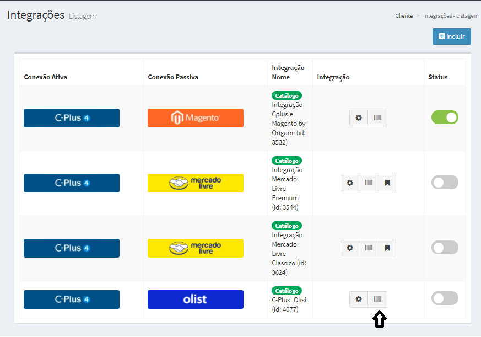Click the Integrações page title
This screenshot has height=337, width=481.
[x=36, y=15]
